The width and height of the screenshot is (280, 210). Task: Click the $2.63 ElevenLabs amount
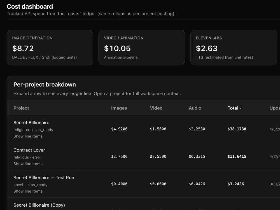point(207,48)
